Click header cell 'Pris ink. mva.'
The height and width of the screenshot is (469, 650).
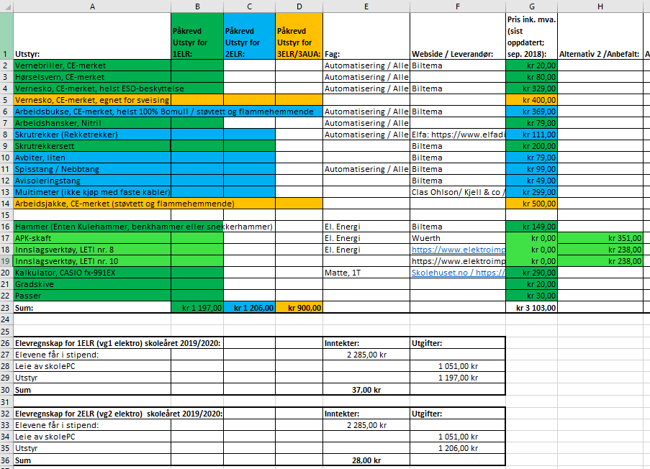click(531, 36)
